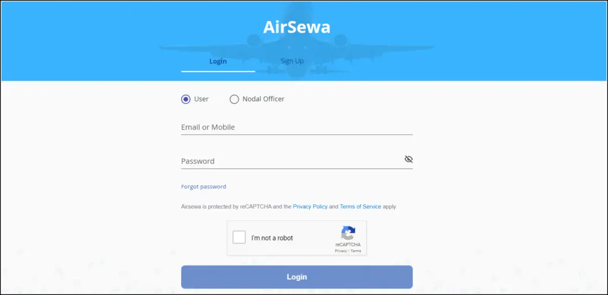608x295 pixels.
Task: Click small Privacy link inside reCAPTCHA box
Action: click(341, 251)
